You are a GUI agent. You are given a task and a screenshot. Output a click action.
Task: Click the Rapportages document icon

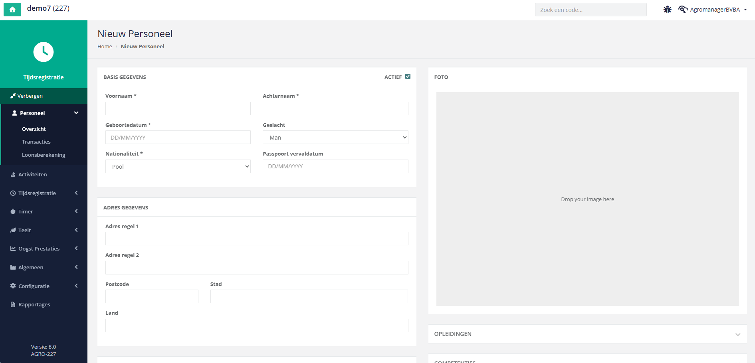(x=13, y=304)
